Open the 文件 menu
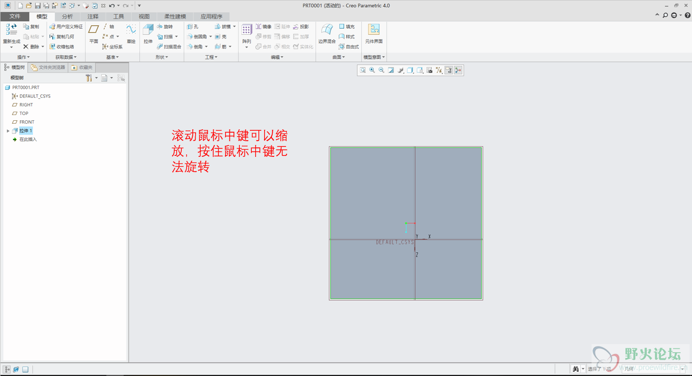This screenshot has height=376, width=692. 15,16
